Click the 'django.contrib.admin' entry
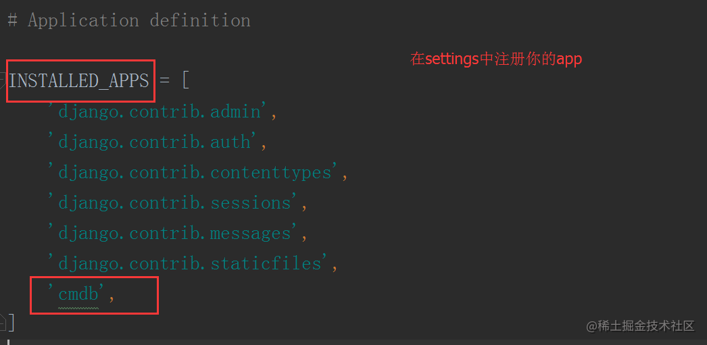707x345 pixels. coord(155,111)
